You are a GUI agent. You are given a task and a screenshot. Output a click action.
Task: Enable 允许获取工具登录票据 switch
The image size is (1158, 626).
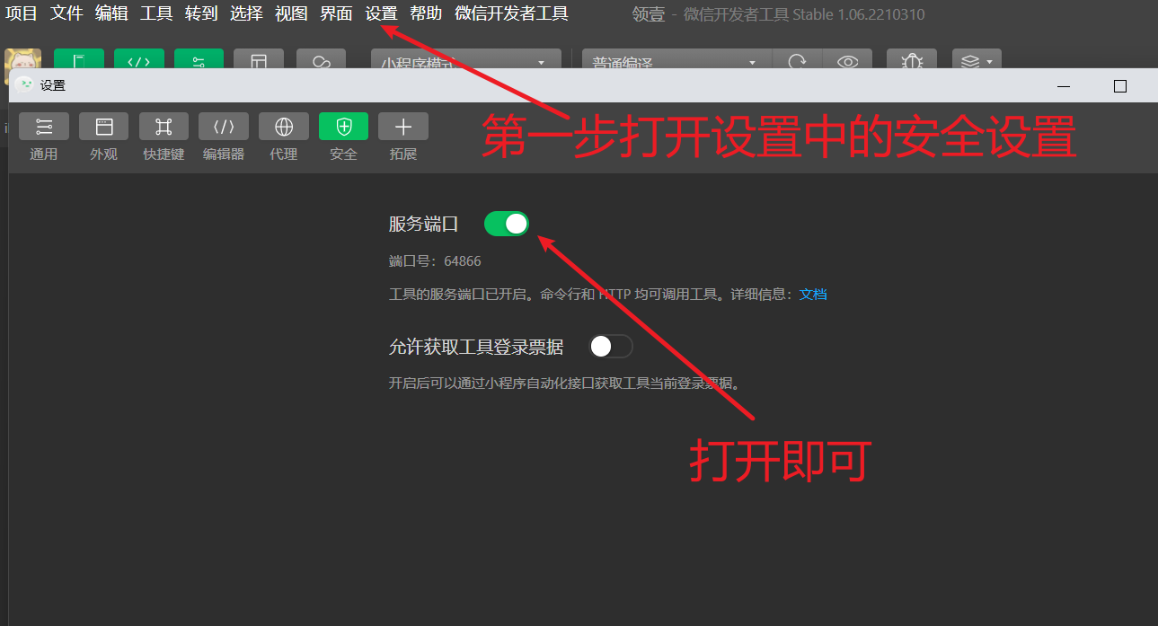[x=611, y=347]
